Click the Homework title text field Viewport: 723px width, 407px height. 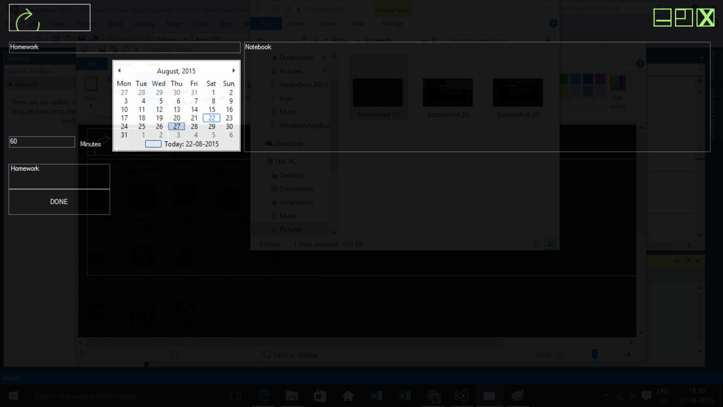124,47
